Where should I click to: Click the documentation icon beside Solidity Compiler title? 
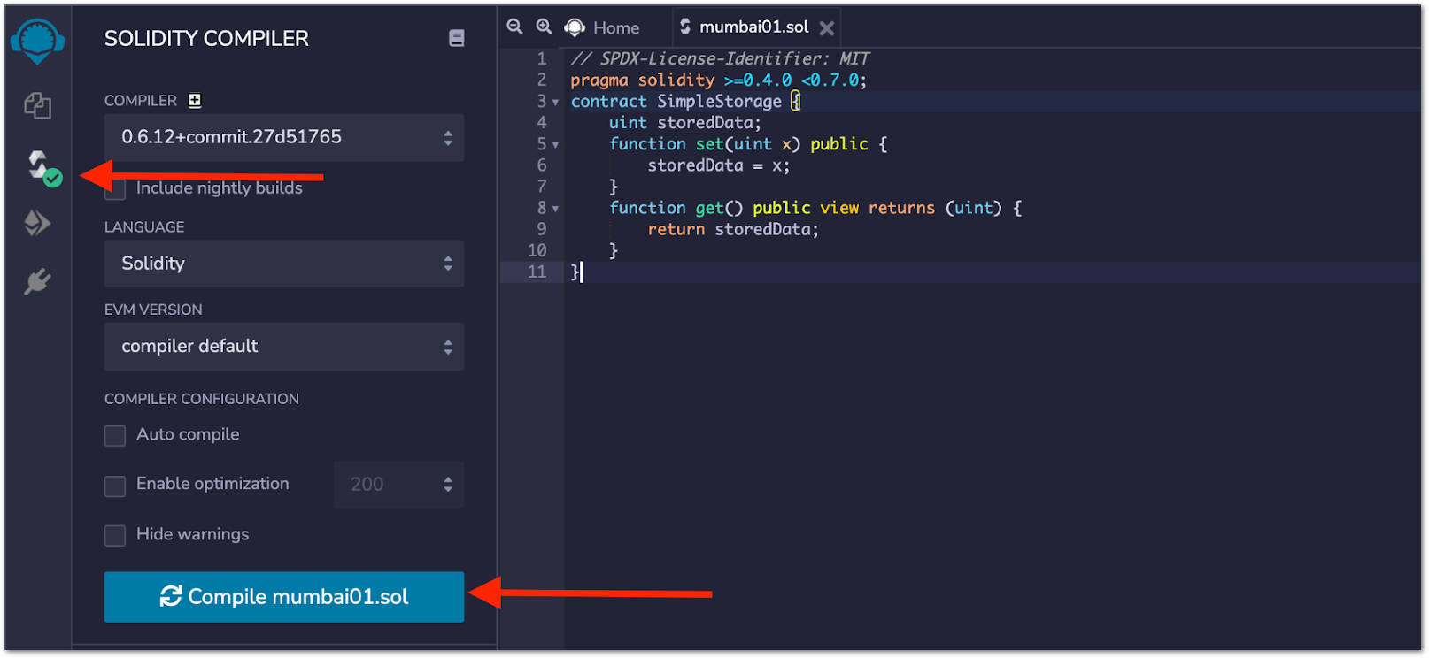coord(456,38)
